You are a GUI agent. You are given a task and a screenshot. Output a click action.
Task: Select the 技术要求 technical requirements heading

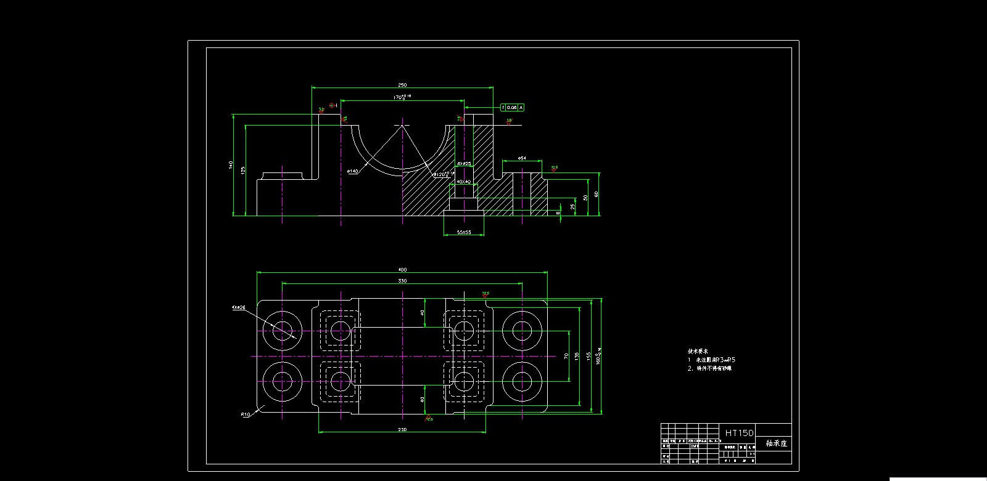(x=698, y=350)
